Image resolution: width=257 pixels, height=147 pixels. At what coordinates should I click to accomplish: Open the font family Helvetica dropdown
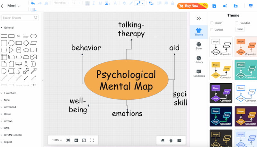point(61,3)
